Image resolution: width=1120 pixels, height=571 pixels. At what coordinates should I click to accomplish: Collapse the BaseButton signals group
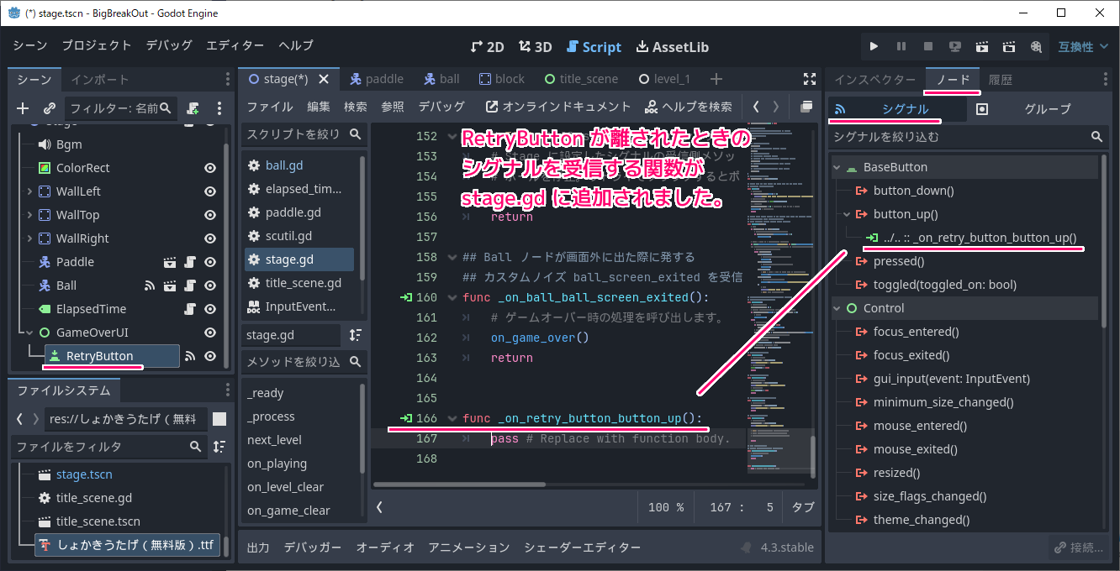tap(837, 167)
